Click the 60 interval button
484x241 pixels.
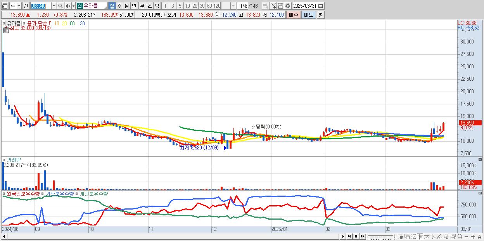(209, 6)
